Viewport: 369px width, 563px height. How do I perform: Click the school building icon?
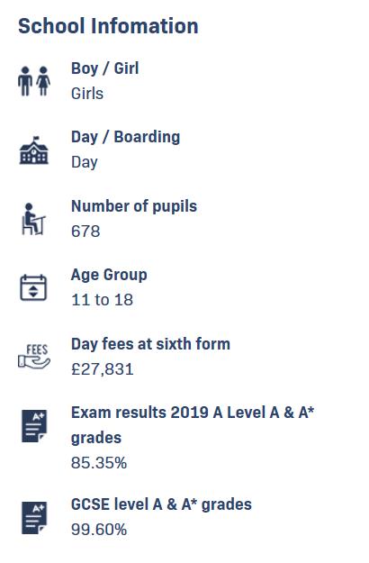tap(33, 150)
